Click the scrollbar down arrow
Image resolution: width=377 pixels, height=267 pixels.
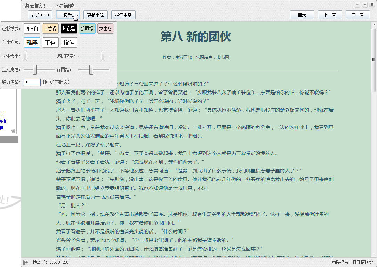374,254
